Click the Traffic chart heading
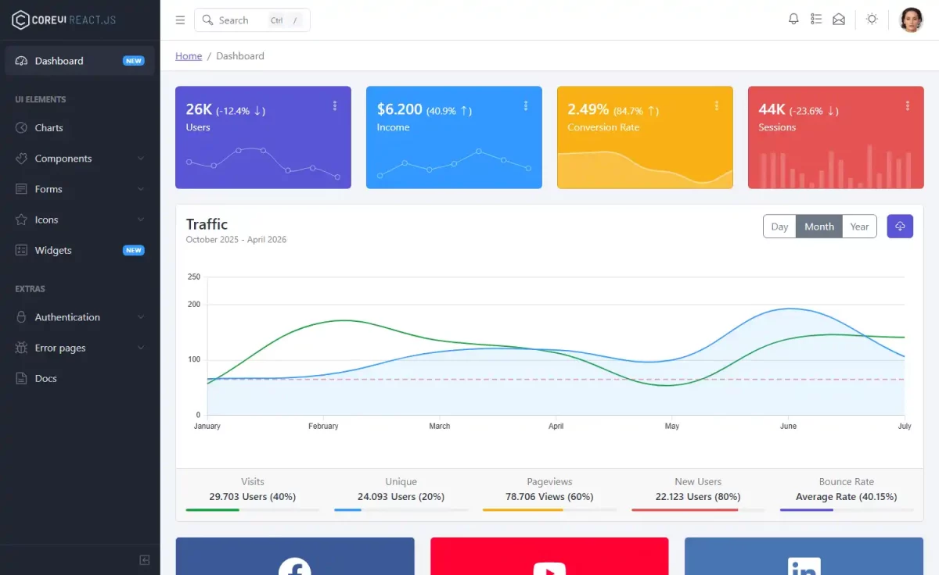939x575 pixels. point(207,224)
